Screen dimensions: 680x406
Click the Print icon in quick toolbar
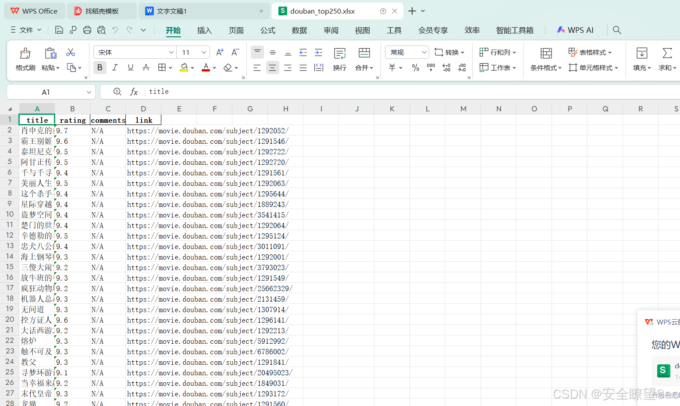[87, 30]
